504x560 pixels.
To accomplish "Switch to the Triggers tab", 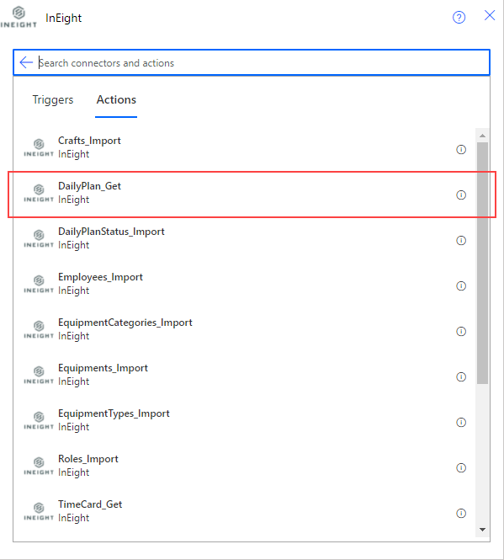I will pyautogui.click(x=53, y=99).
